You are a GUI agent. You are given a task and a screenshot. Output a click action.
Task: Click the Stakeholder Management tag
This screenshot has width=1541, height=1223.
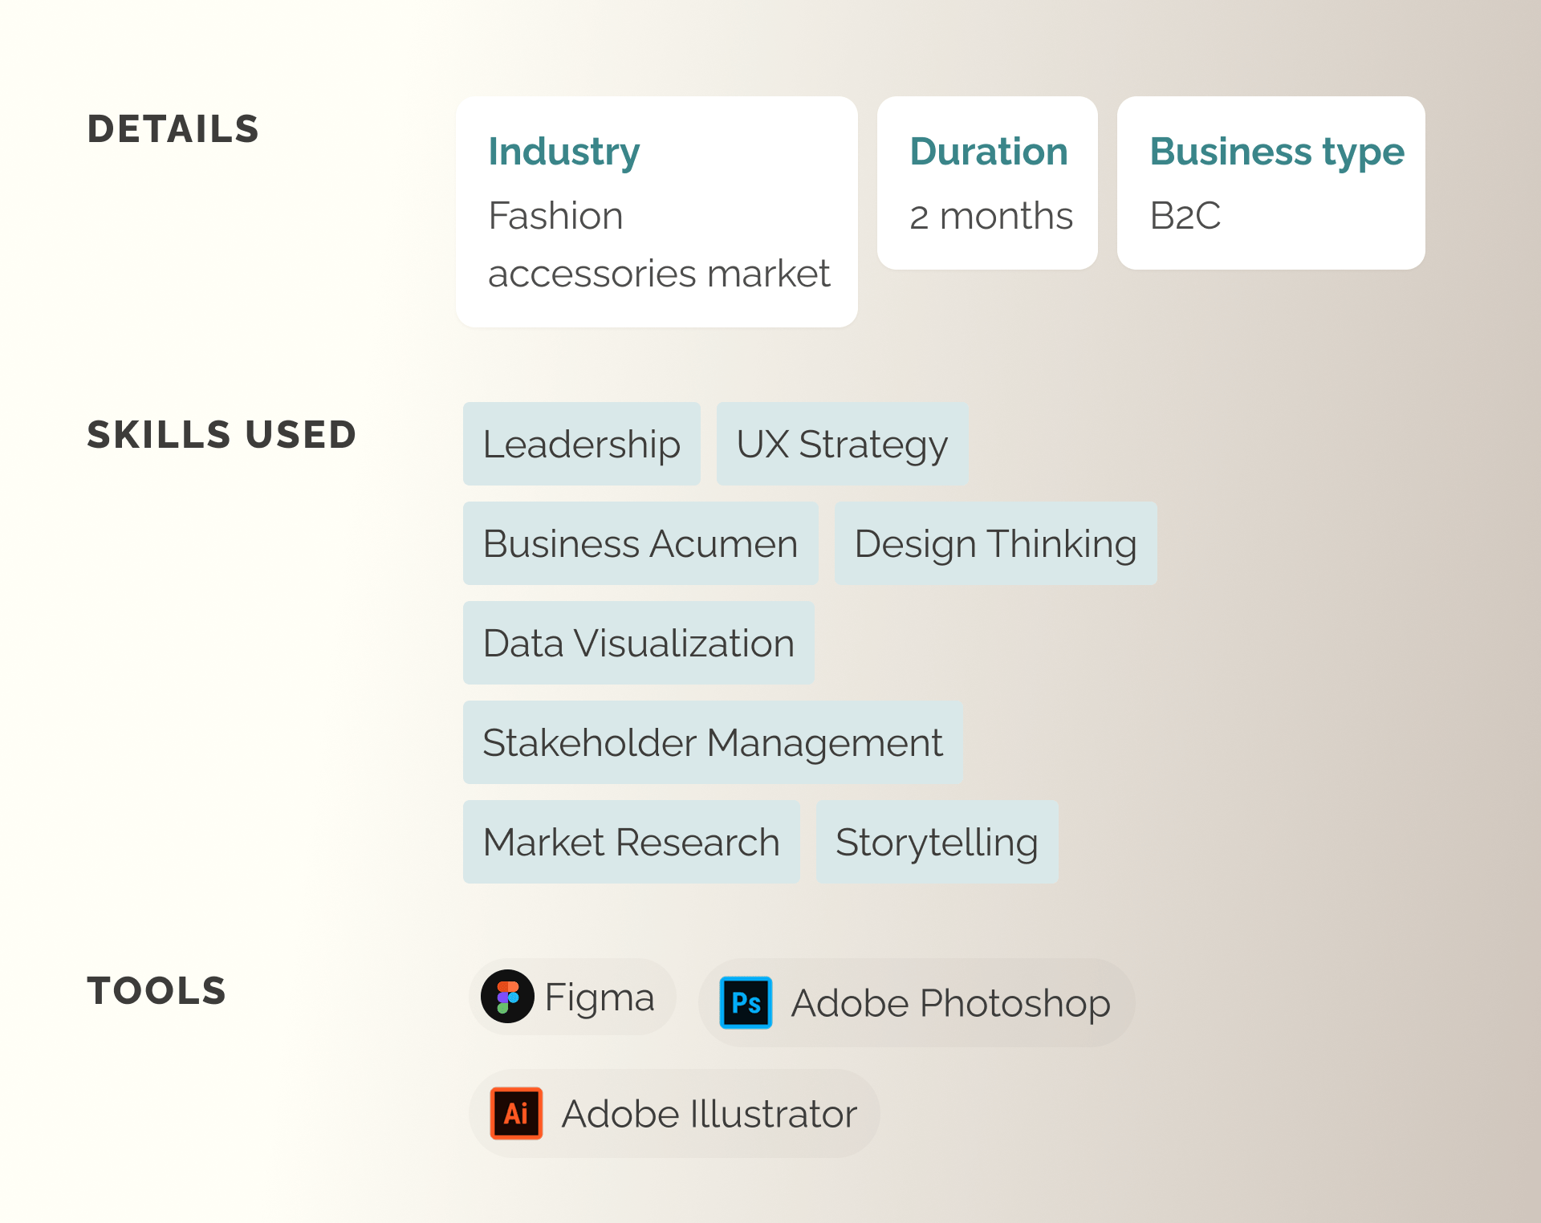[x=713, y=742]
